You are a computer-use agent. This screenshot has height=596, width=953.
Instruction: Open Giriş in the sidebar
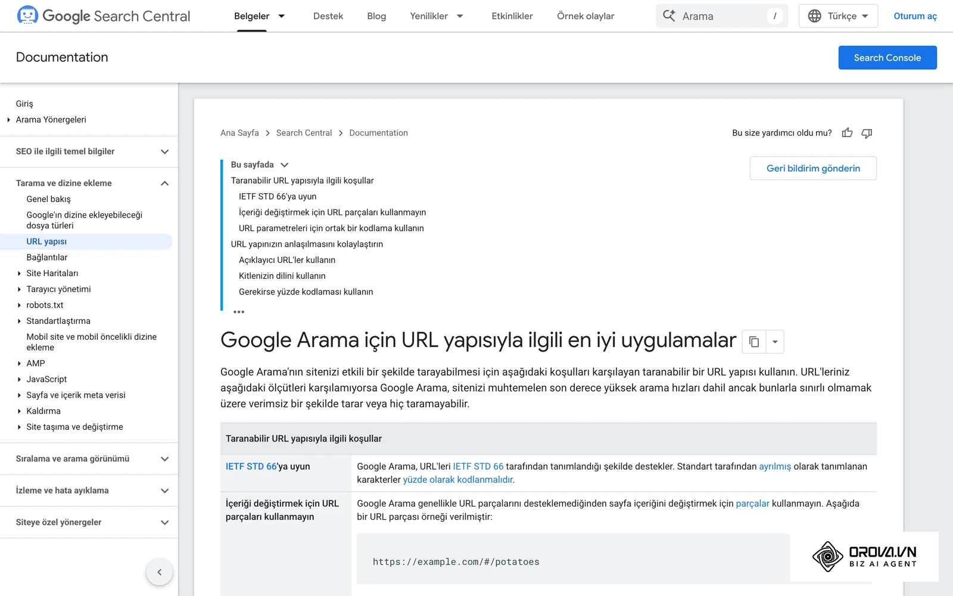point(24,104)
